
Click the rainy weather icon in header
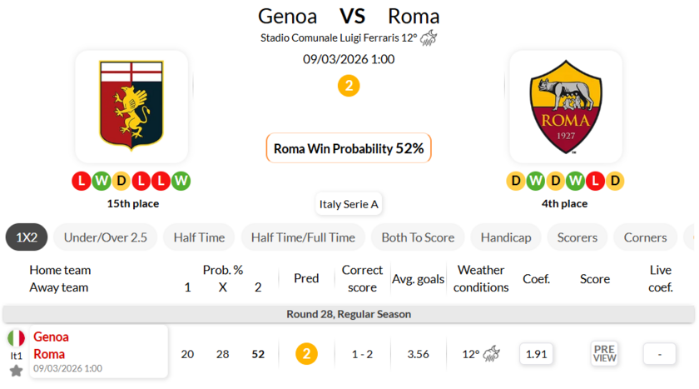tap(429, 37)
